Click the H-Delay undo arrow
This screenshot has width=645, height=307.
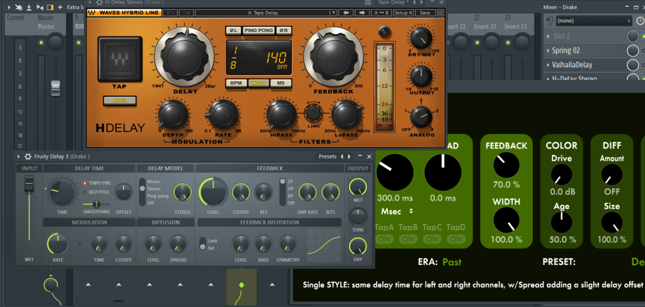click(x=169, y=12)
